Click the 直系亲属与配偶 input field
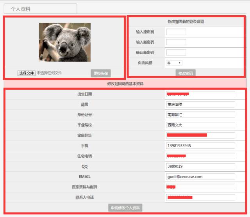Image resolution: width=250 pixels, height=217 pixels. click(200, 187)
